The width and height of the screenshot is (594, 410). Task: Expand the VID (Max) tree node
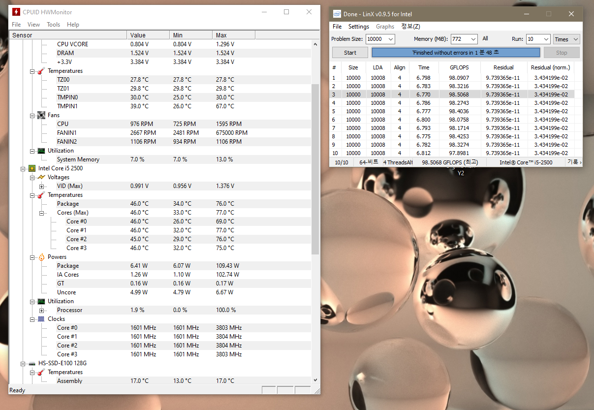point(42,186)
